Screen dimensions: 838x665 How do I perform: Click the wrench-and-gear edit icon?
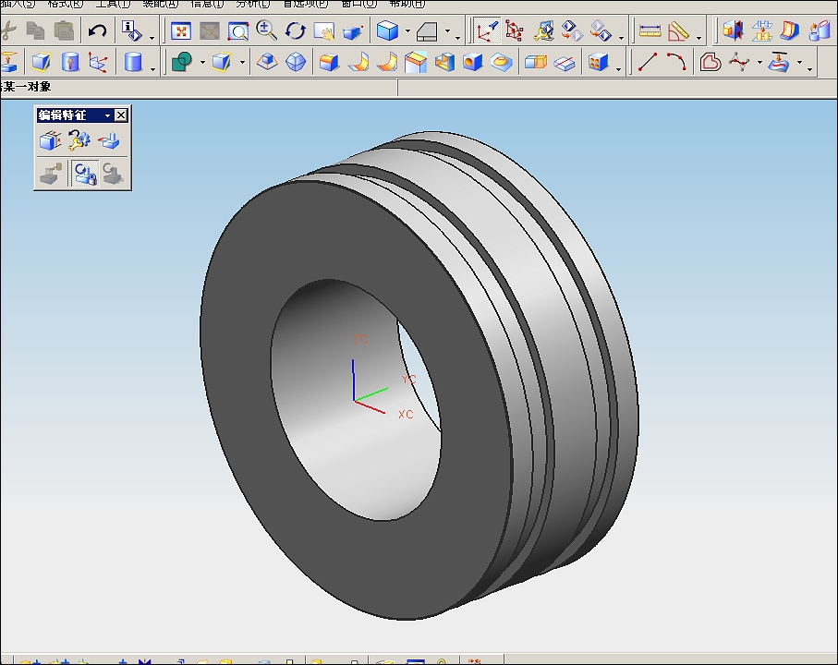click(79, 141)
